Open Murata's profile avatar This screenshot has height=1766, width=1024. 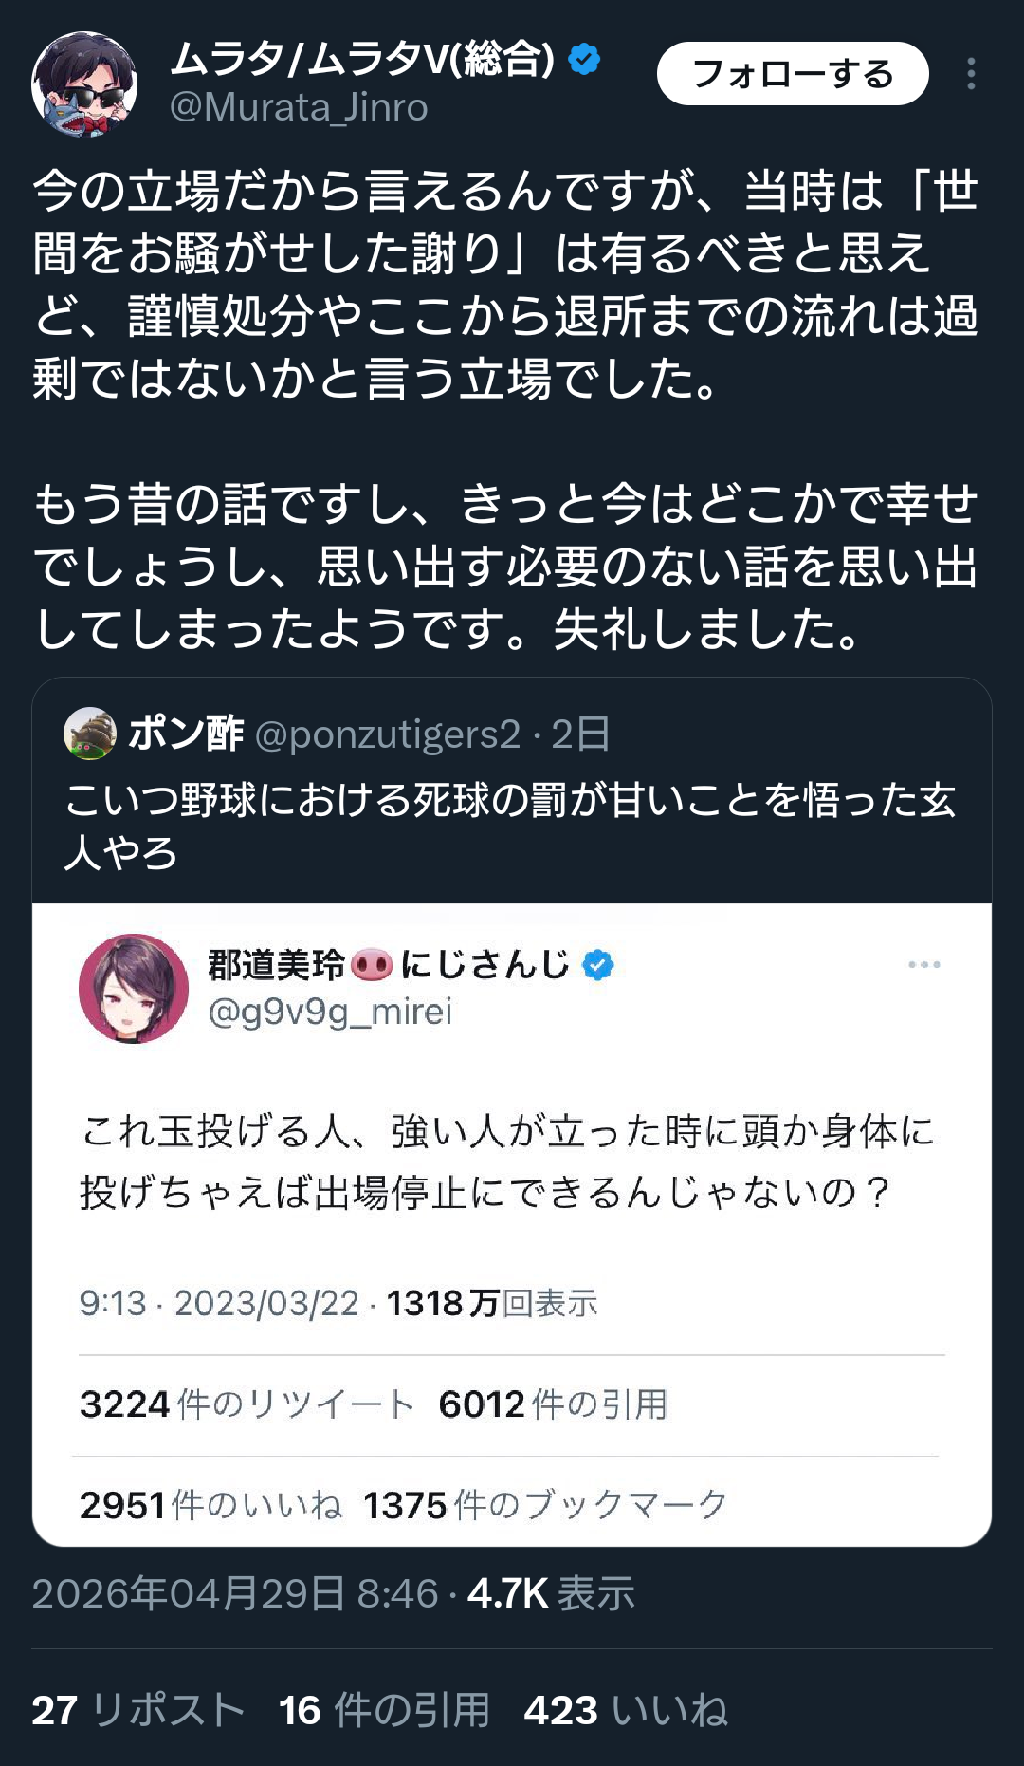(84, 84)
